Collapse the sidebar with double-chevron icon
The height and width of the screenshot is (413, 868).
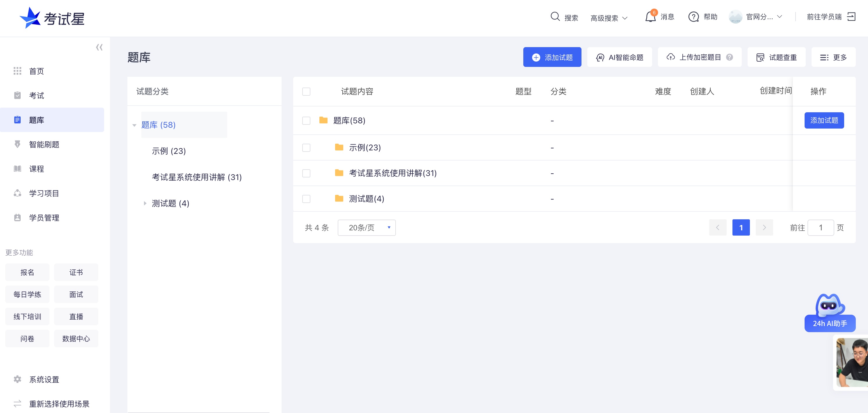pyautogui.click(x=99, y=47)
